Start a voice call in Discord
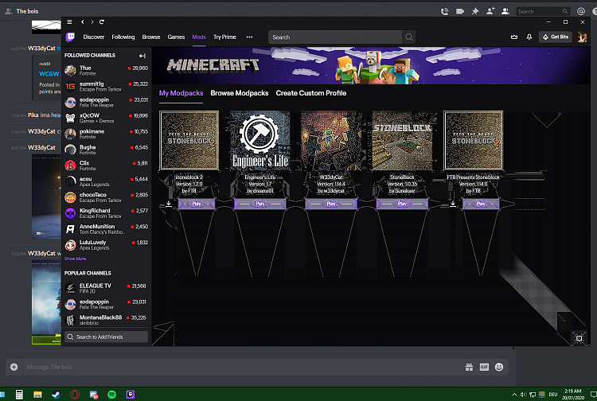 (x=444, y=11)
